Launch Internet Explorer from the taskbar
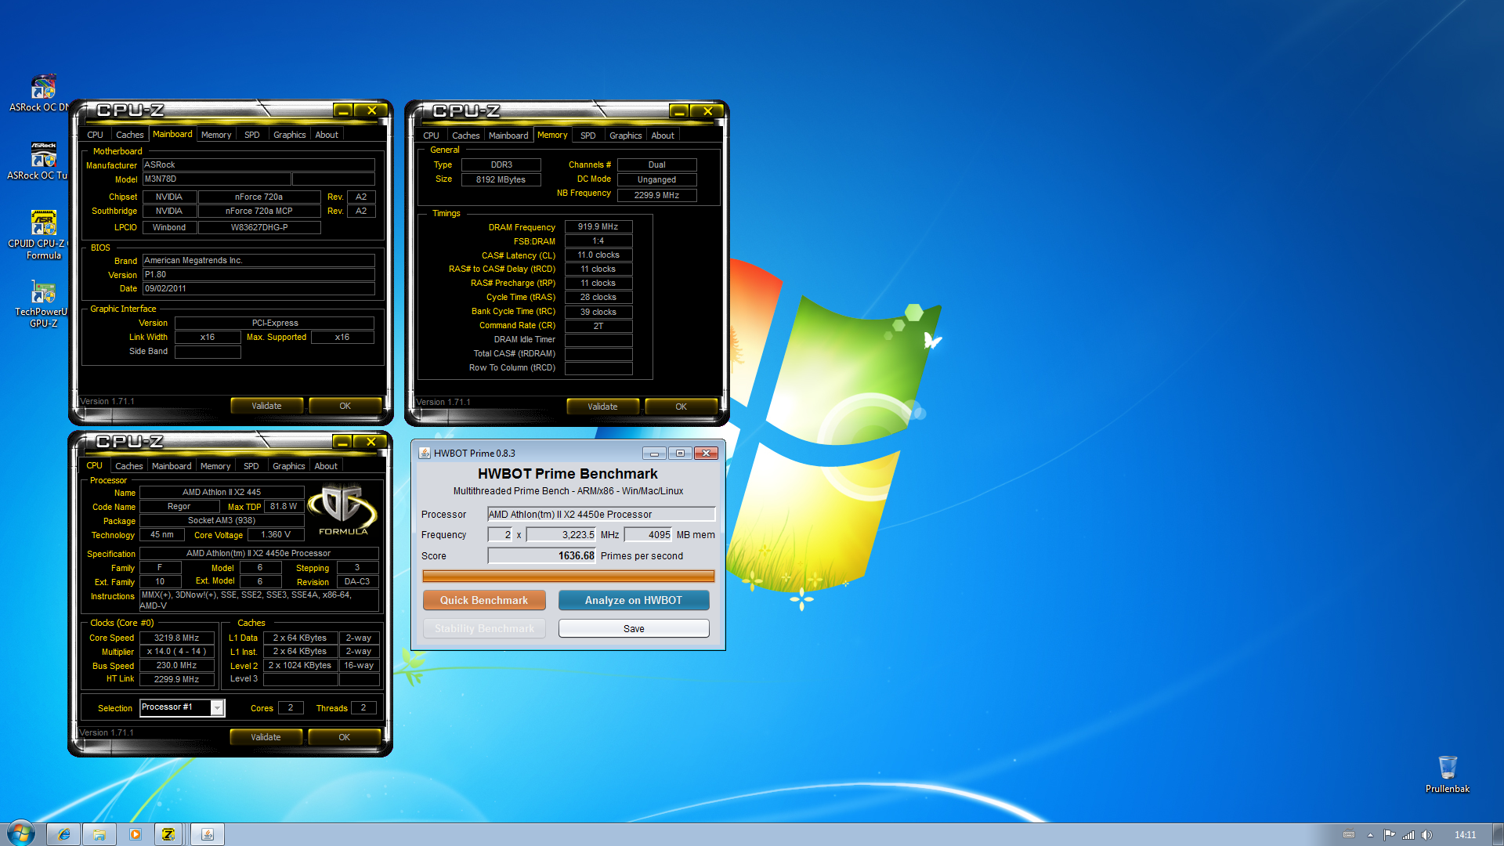Screen dimensions: 1504x846 pos(64,834)
